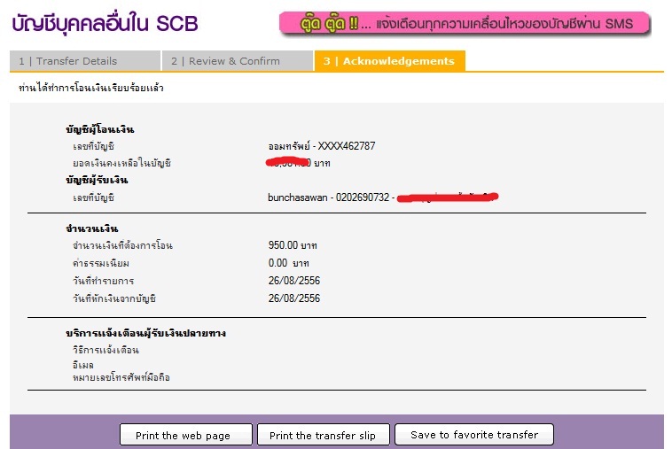Click the ยอดเงินคงเหลือในบัญชี label
672x449 pixels.
tap(121, 163)
